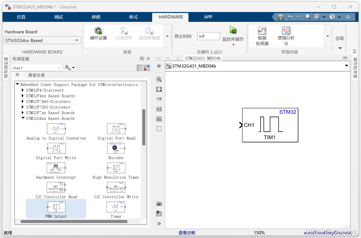Viewport: 361px width, 238px height.
Task: Open the Hardware Board dropdown STM32G4xx Based
Action: (x=42, y=41)
